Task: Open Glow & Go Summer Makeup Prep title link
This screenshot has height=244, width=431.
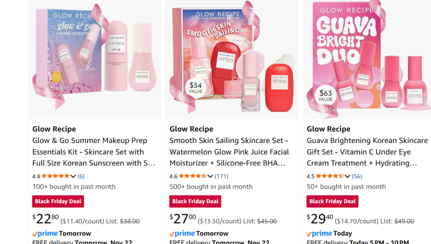Action: [x=94, y=152]
